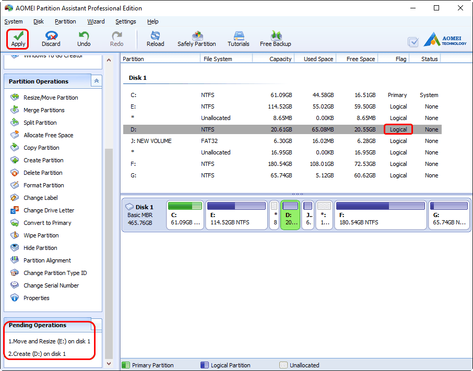The image size is (473, 371).
Task: Choose Create Partition
Action: 43,160
